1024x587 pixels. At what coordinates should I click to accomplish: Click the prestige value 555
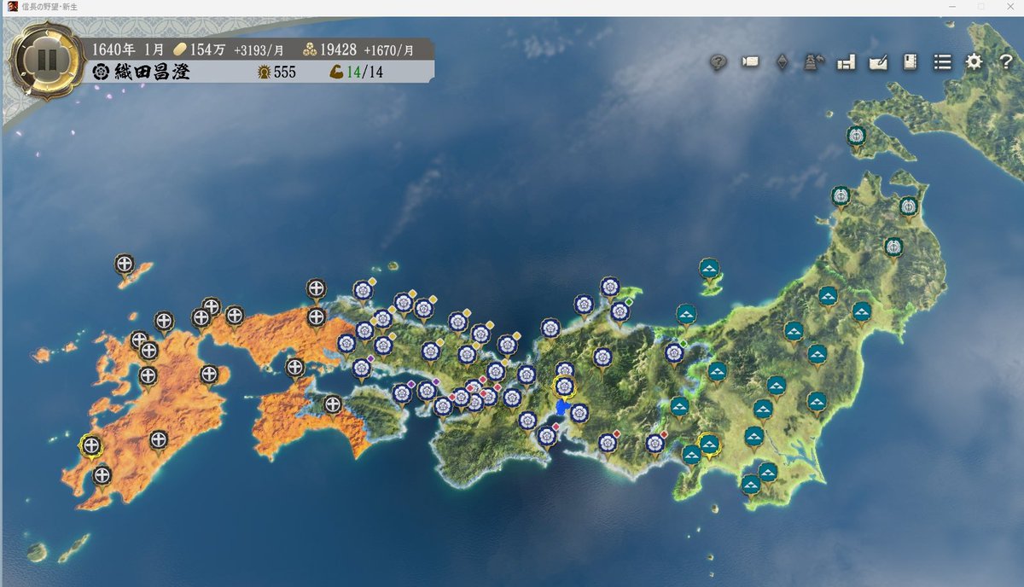point(285,73)
